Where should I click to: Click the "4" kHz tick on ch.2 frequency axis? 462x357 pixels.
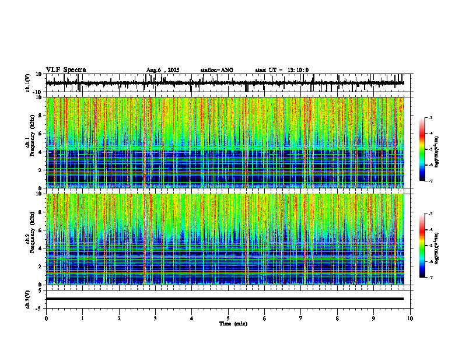[x=41, y=249]
